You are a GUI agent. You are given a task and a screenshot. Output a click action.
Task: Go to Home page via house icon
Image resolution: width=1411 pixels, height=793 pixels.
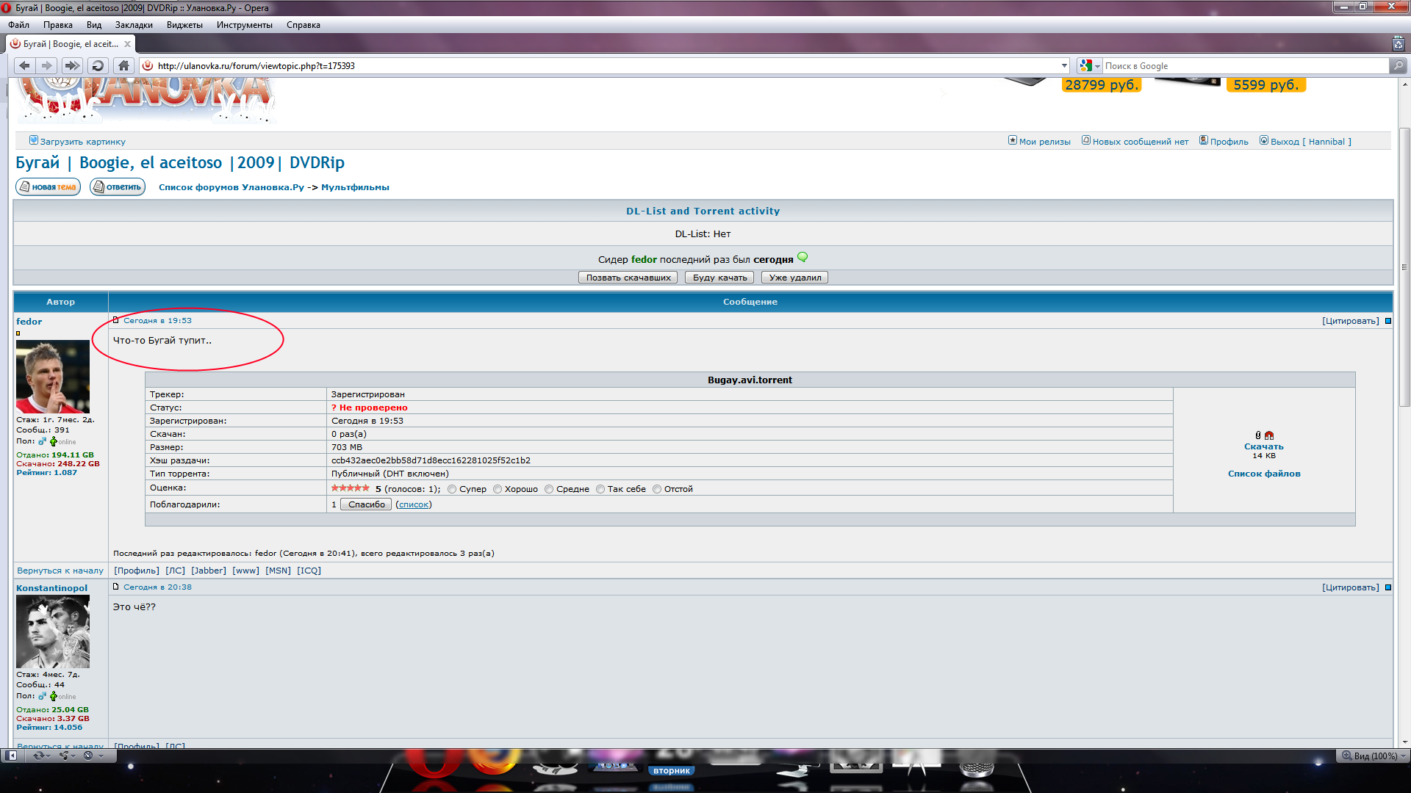tap(123, 65)
